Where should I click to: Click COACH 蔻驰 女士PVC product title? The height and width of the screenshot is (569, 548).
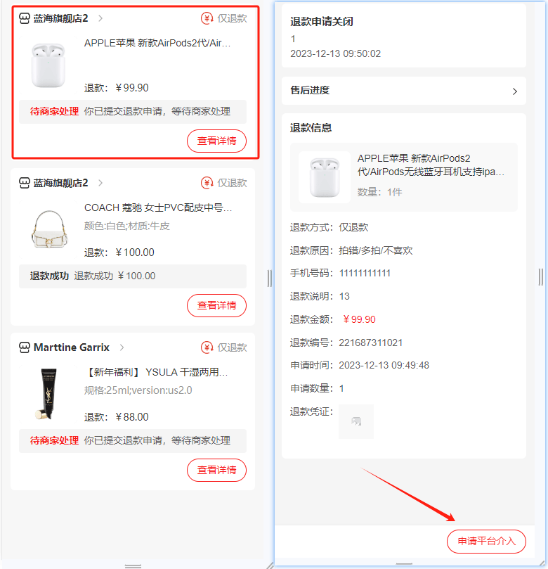tap(158, 207)
